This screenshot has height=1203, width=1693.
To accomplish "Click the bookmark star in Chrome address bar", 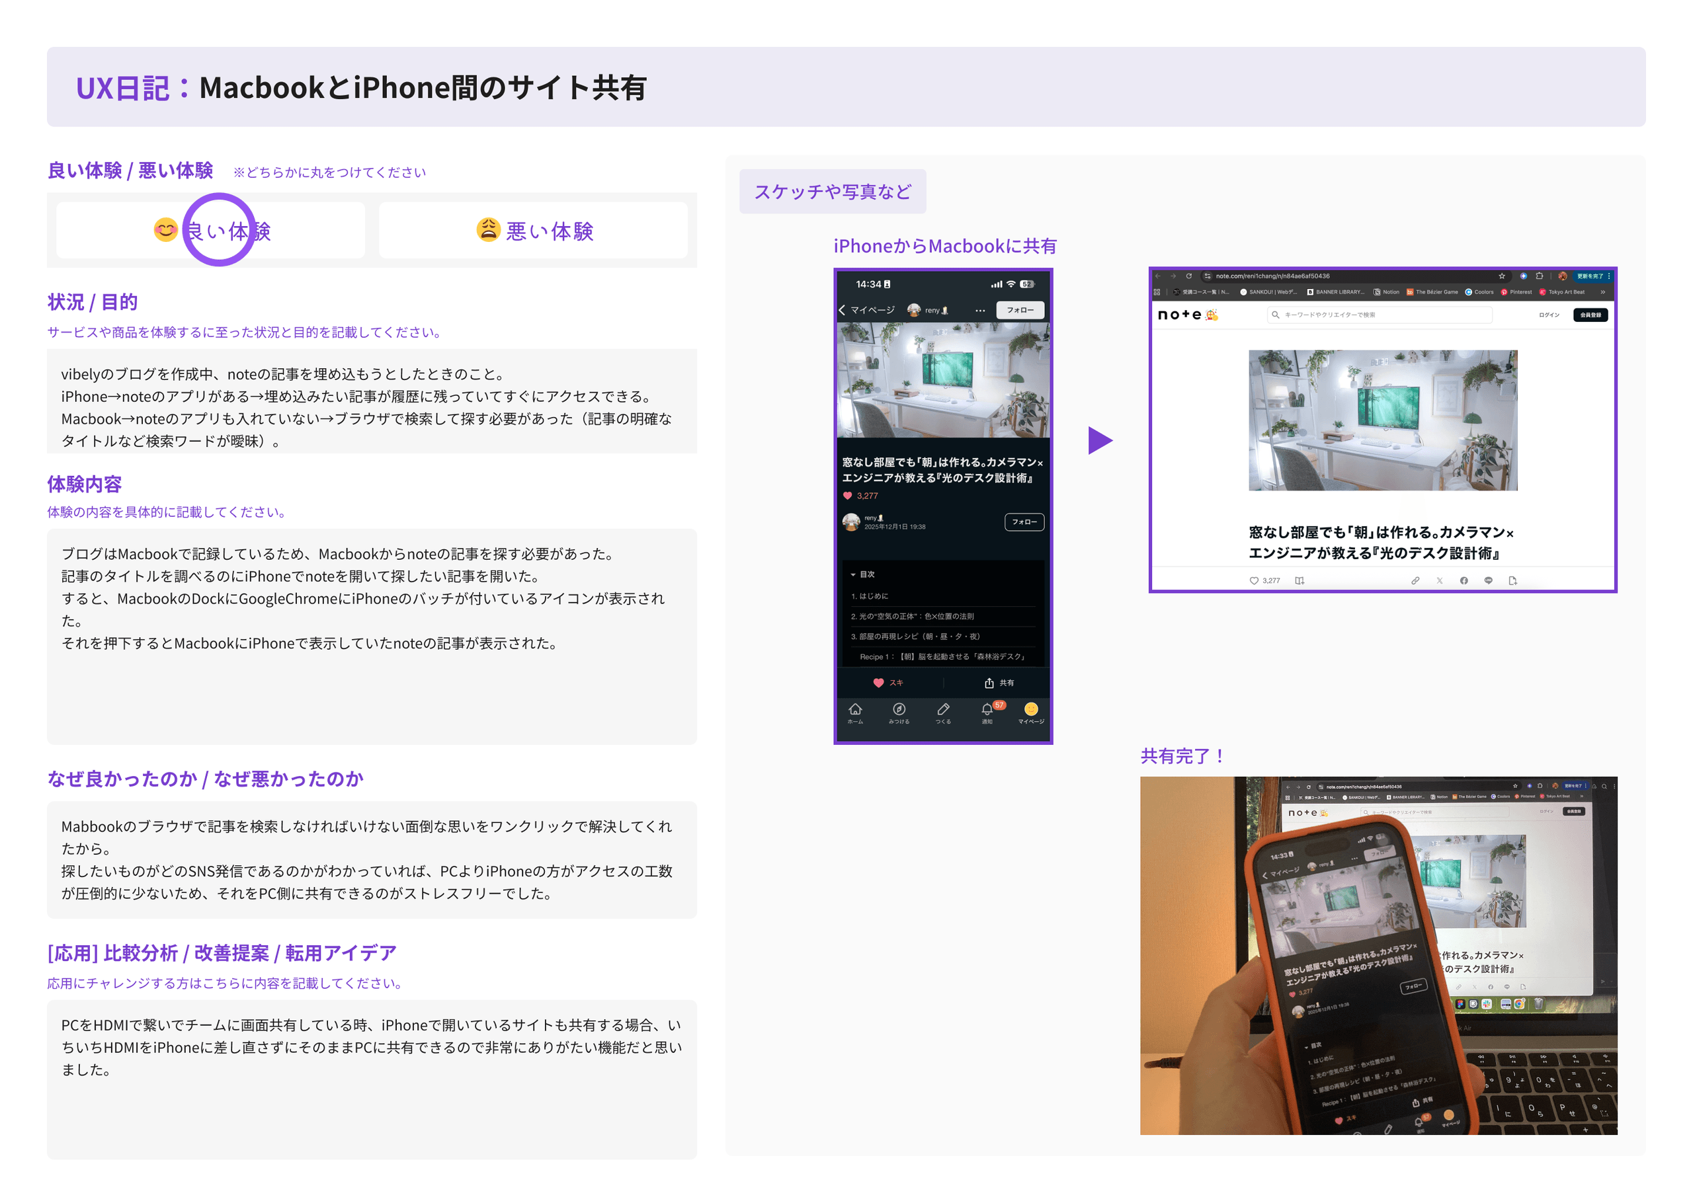I will tap(1502, 276).
